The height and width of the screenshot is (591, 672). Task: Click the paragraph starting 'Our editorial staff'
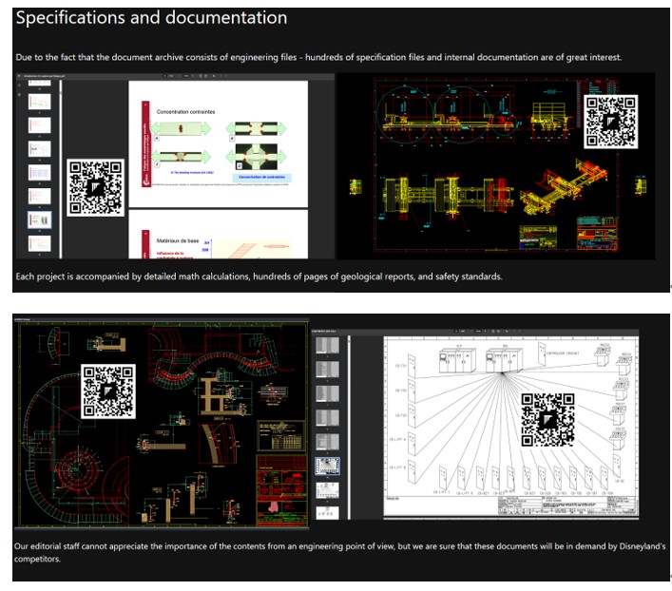339,552
